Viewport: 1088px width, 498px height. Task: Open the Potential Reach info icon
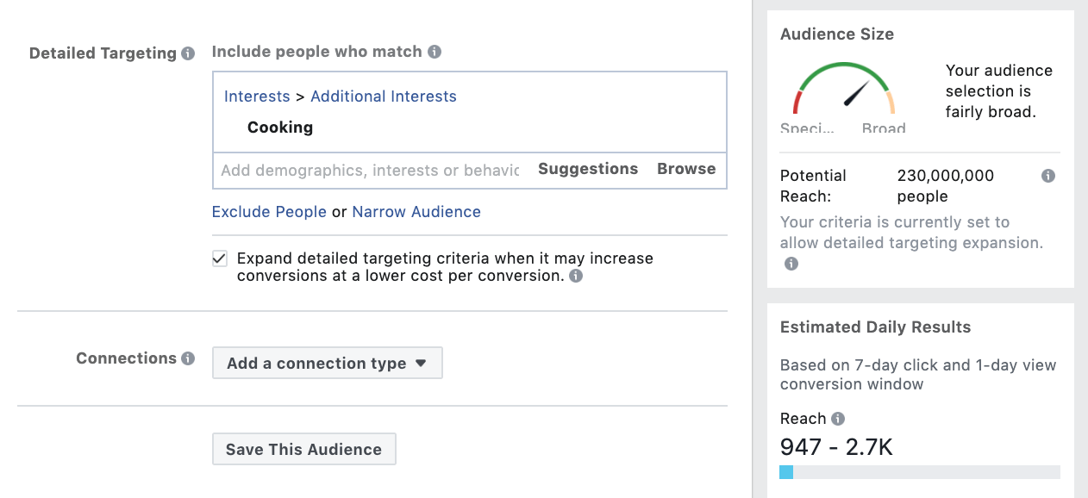click(x=1048, y=175)
